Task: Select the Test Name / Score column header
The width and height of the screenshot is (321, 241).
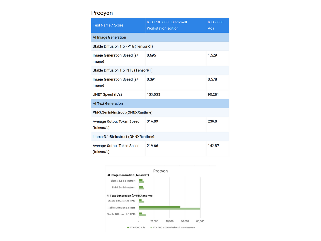Action: pos(108,25)
